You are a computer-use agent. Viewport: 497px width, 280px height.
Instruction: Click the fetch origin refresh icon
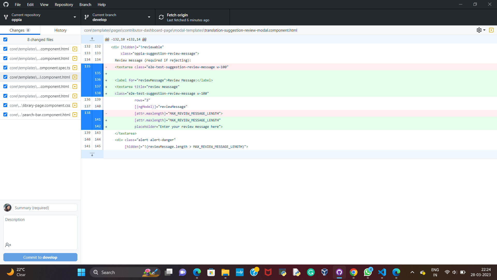coord(161,17)
